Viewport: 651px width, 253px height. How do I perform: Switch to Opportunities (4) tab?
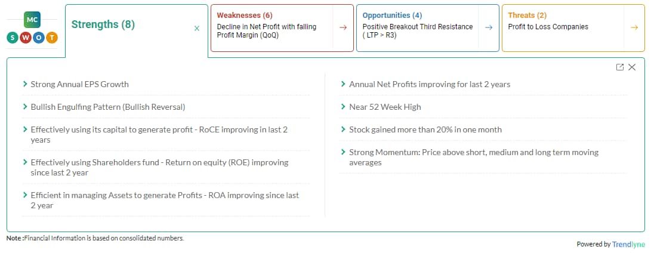[392, 16]
